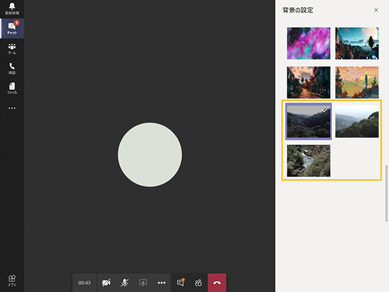Choose the autumn village street background
The image size is (389, 292).
click(309, 82)
